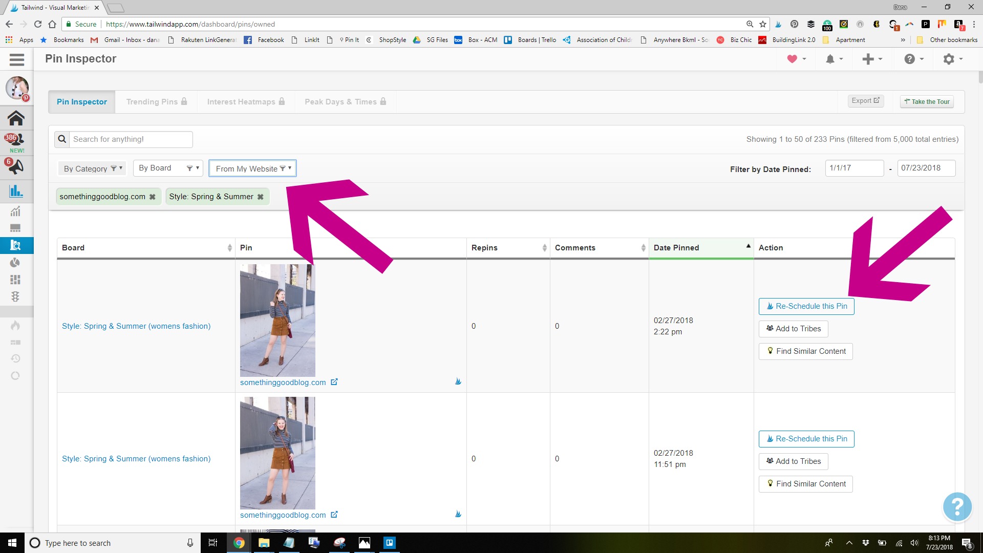Click the profile avatar in the sidebar
The image size is (983, 553).
[x=17, y=88]
